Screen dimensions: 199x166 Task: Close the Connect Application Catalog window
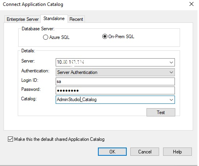(191, 4)
